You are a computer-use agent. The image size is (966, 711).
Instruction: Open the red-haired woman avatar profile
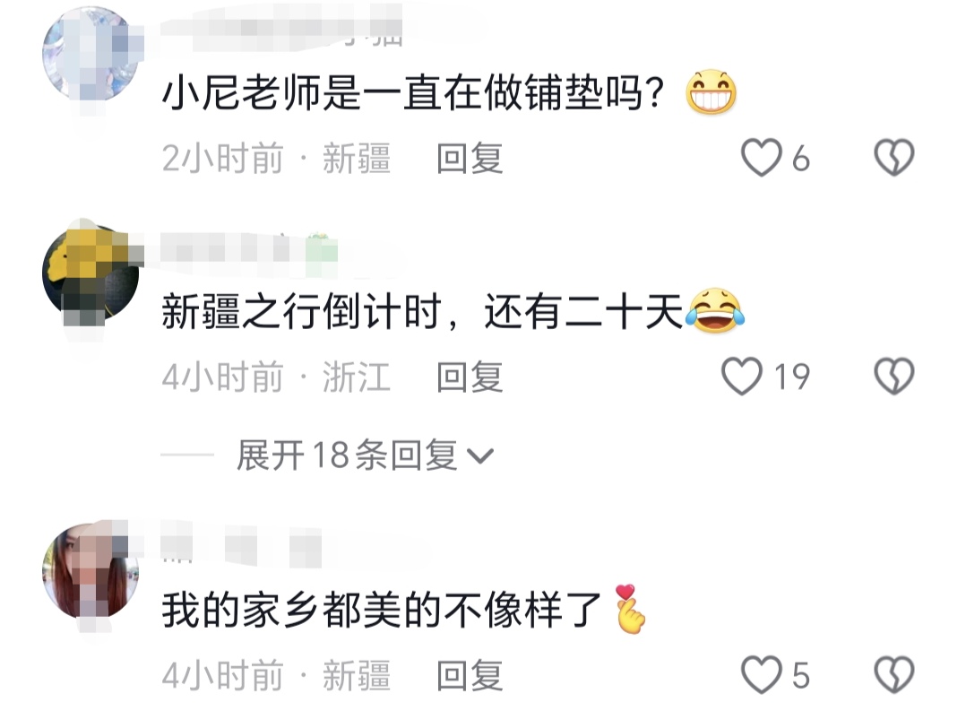[x=91, y=571]
